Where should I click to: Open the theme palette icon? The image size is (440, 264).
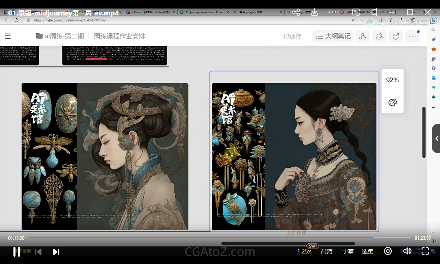(393, 102)
